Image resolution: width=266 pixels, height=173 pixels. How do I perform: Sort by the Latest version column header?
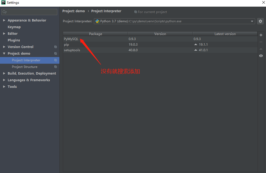pos(225,34)
